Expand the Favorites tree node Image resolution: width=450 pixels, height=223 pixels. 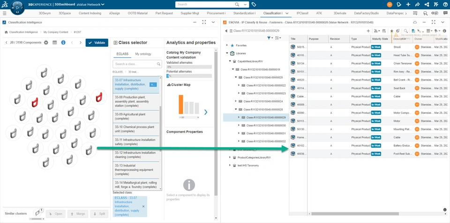(227, 45)
